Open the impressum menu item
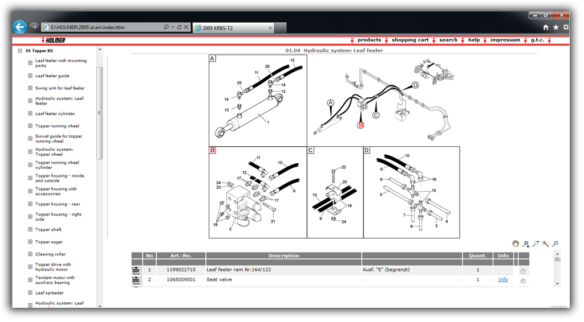 pos(505,40)
